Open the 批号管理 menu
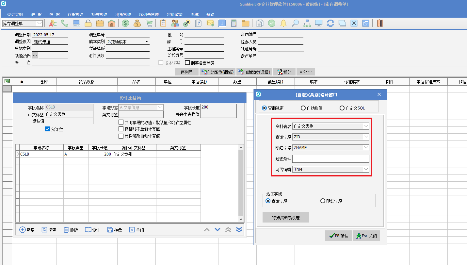467x265 pixels. [x=99, y=14]
